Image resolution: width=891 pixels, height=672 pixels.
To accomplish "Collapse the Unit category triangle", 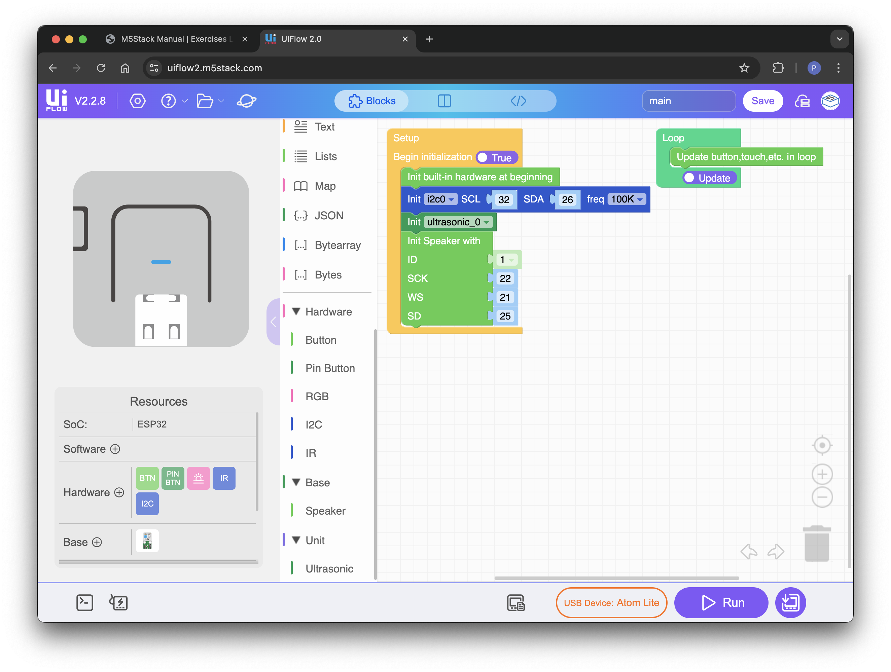I will tap(296, 540).
